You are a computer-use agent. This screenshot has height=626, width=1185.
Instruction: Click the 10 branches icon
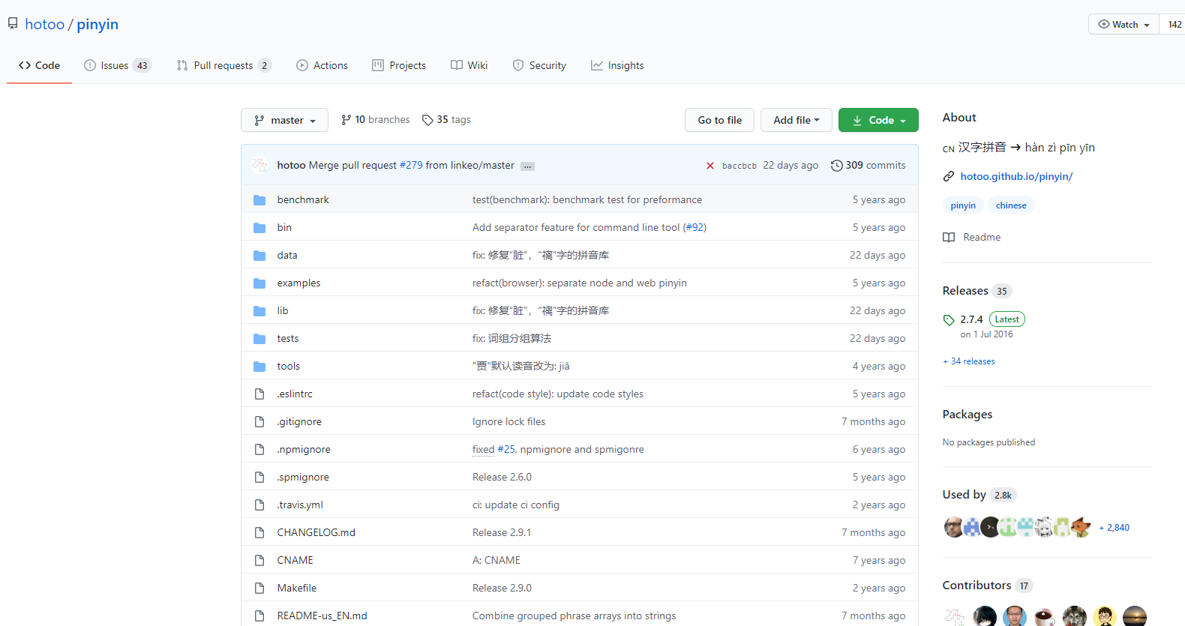(346, 120)
